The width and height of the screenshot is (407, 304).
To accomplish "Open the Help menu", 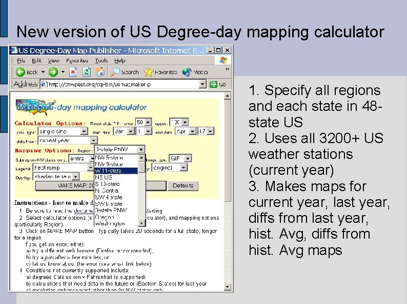I will [119, 60].
